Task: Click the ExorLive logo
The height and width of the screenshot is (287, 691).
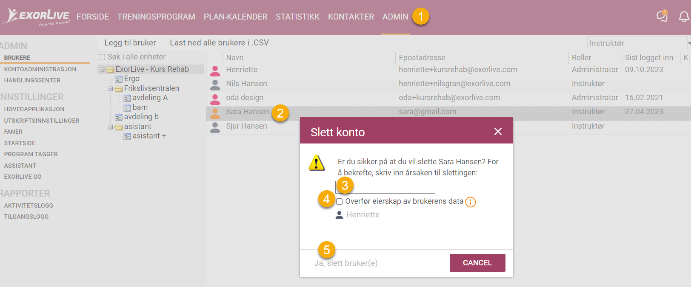Action: (x=36, y=17)
